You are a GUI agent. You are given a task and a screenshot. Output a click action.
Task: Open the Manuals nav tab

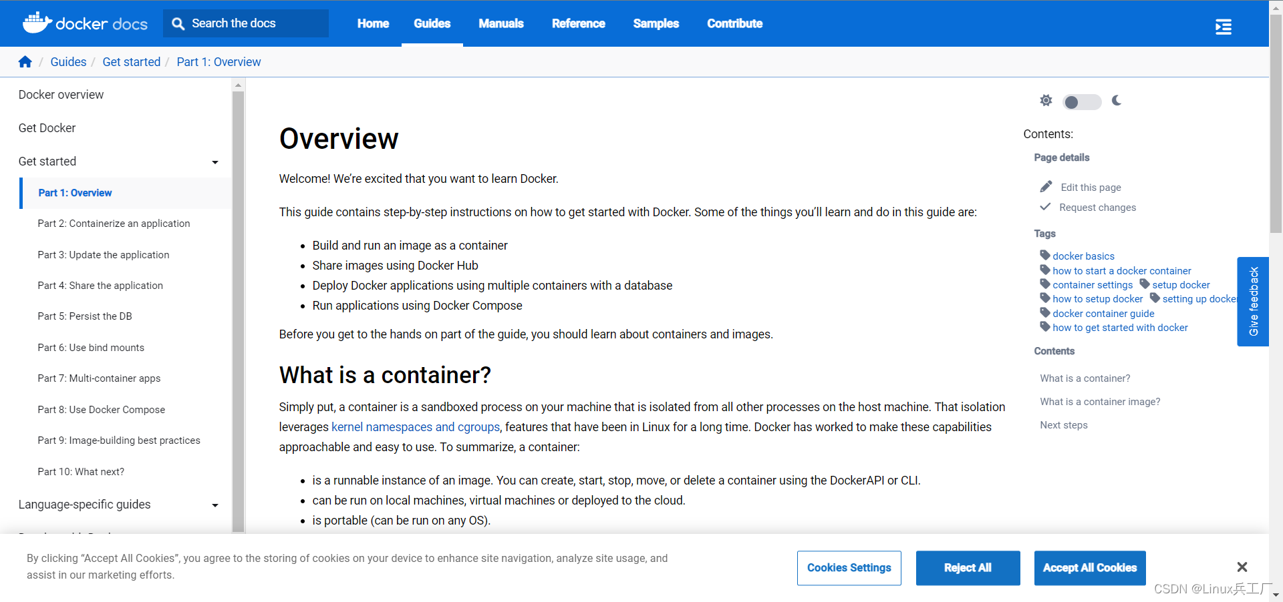(x=501, y=23)
